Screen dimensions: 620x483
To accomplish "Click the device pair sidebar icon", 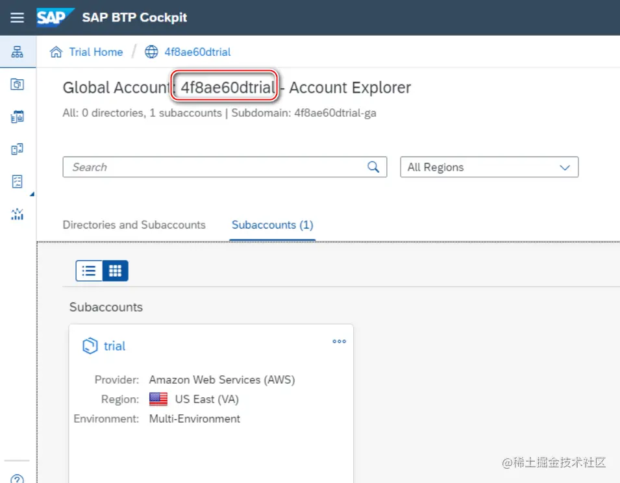I will coord(18,149).
